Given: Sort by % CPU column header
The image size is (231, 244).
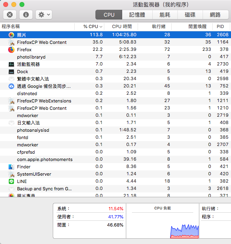Looking at the screenshot, I should point(89,26).
